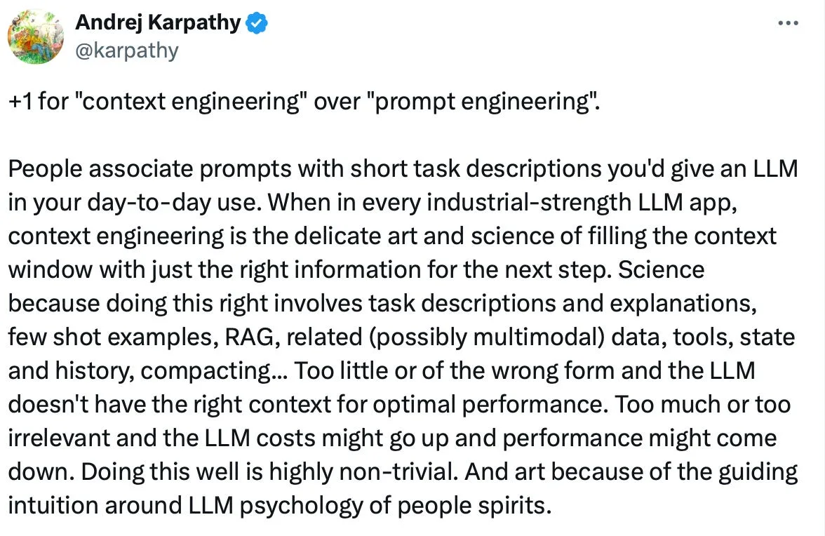Click capitalized "Science" after "next step."
Screen dimensions: 825x536
coord(661,270)
